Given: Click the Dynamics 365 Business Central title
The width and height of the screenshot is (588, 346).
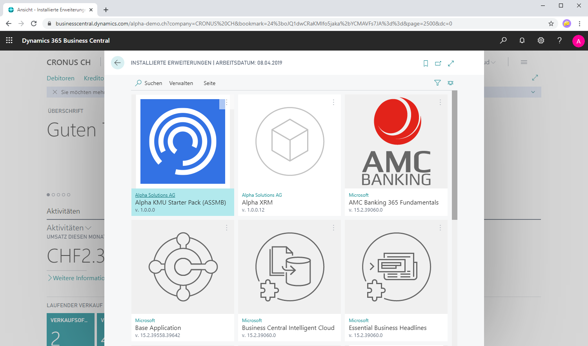Looking at the screenshot, I should (x=66, y=40).
